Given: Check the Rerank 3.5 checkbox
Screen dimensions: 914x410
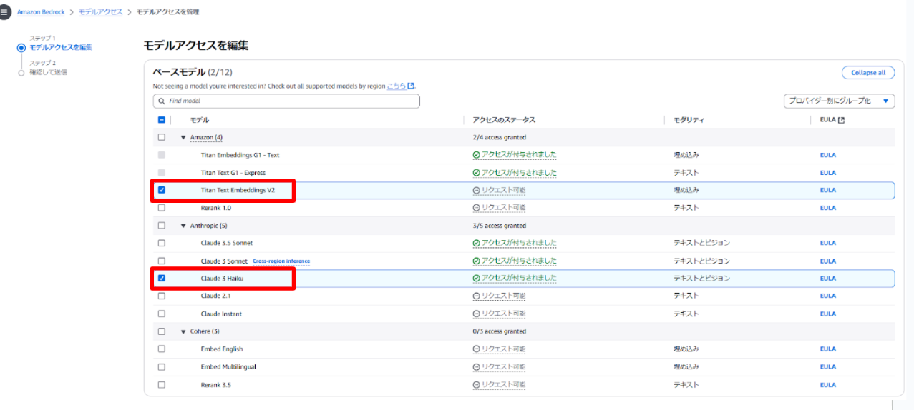Looking at the screenshot, I should pyautogui.click(x=161, y=384).
